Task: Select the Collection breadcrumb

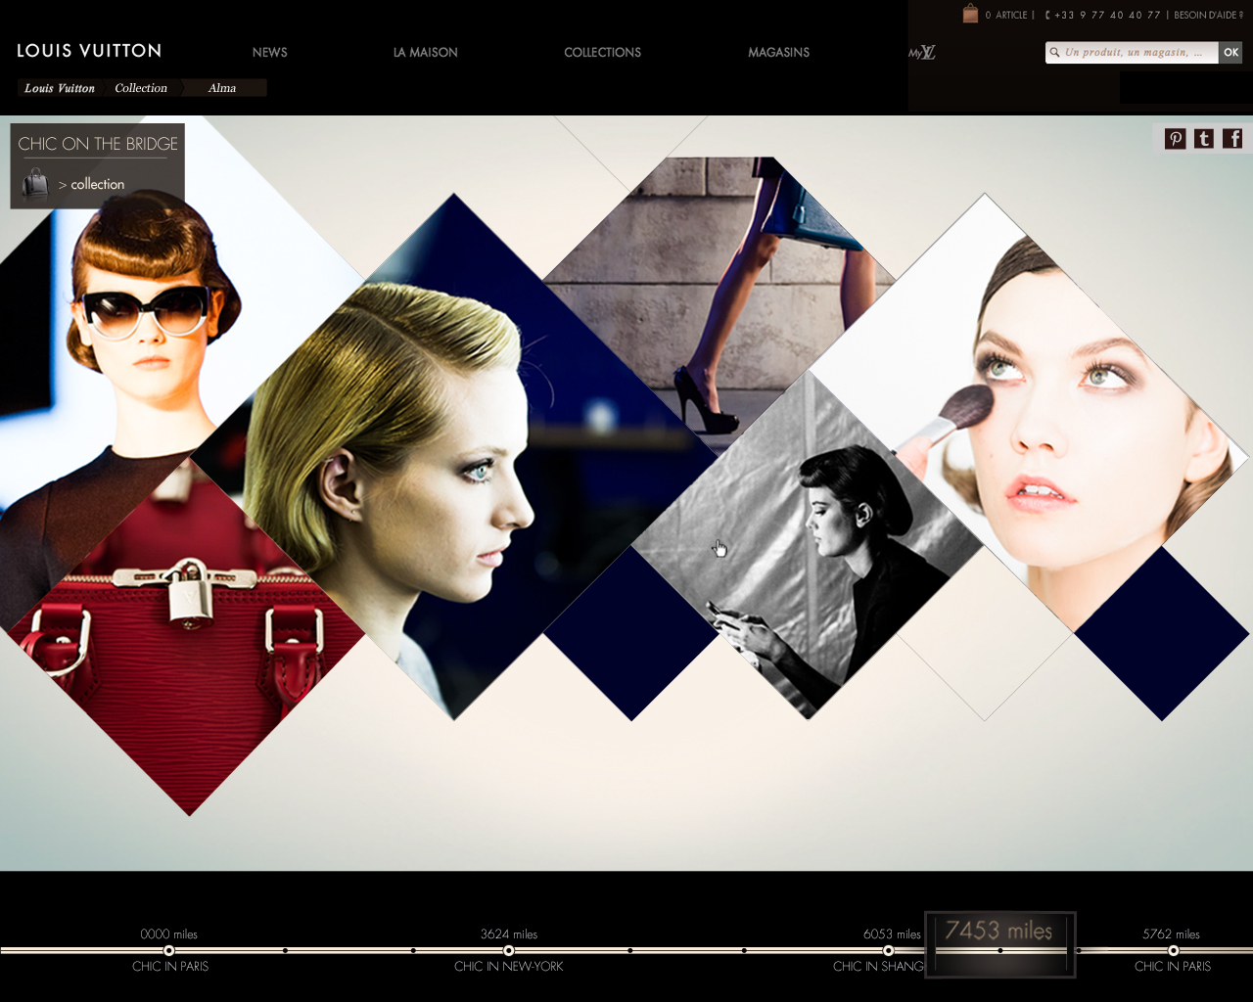Action: click(141, 88)
